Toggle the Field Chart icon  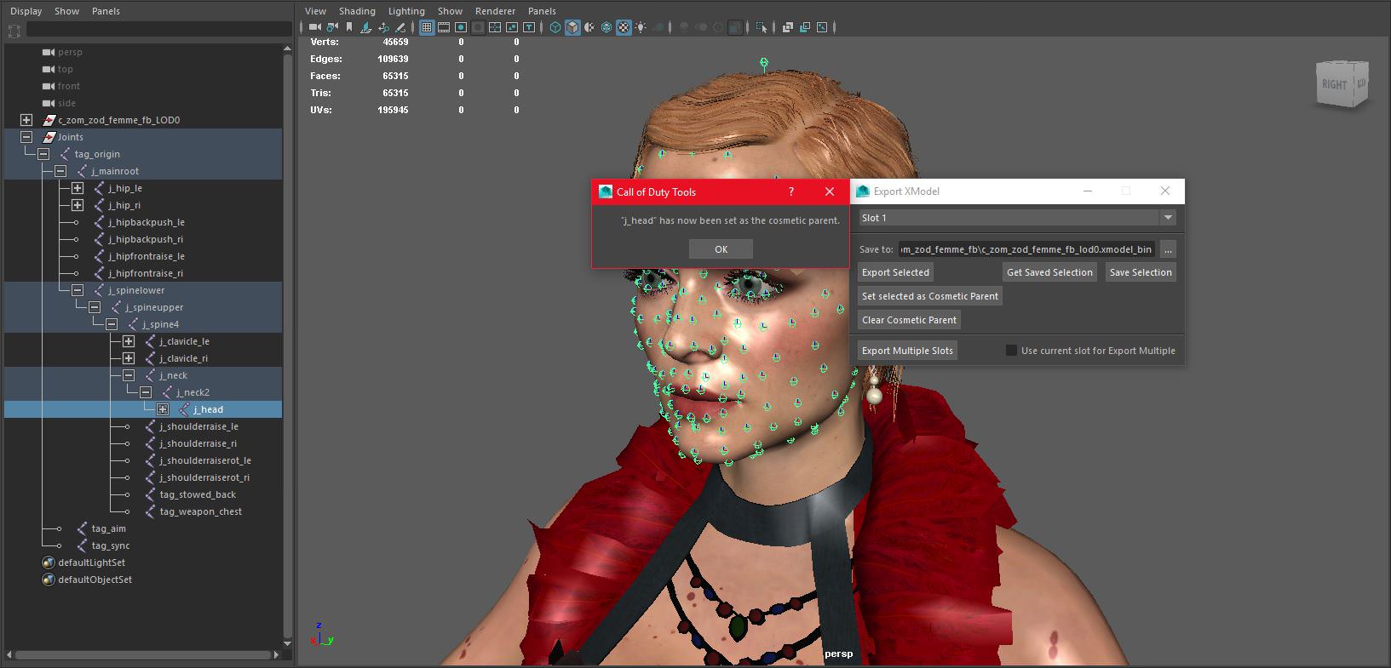pos(495,27)
